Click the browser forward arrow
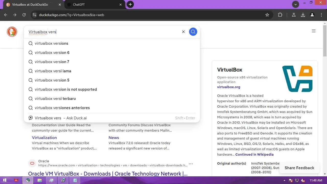Image resolution: width=327 pixels, height=184 pixels. (15, 15)
